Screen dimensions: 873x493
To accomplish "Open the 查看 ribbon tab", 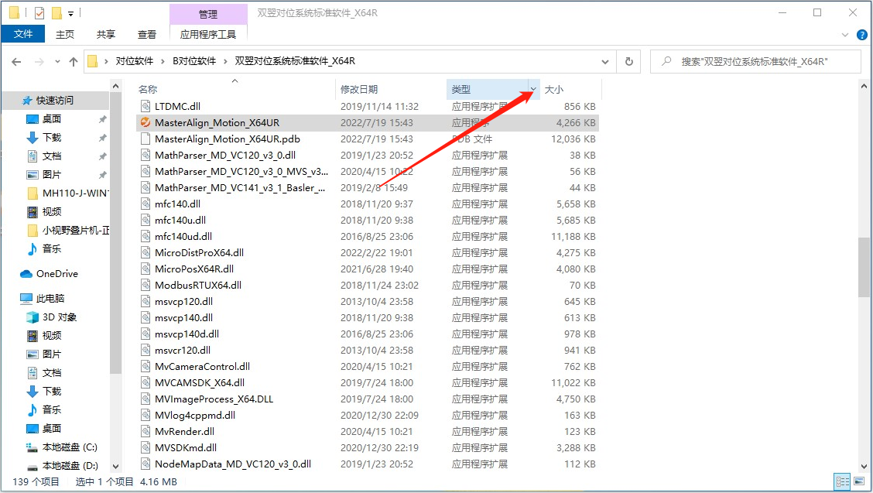I will click(x=146, y=34).
